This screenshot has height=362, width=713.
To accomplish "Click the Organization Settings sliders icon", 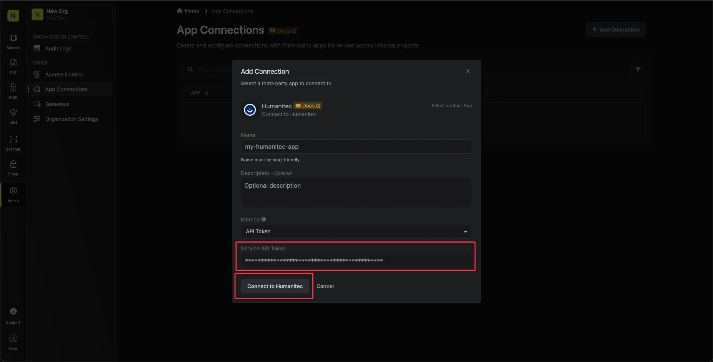I will pyautogui.click(x=37, y=119).
